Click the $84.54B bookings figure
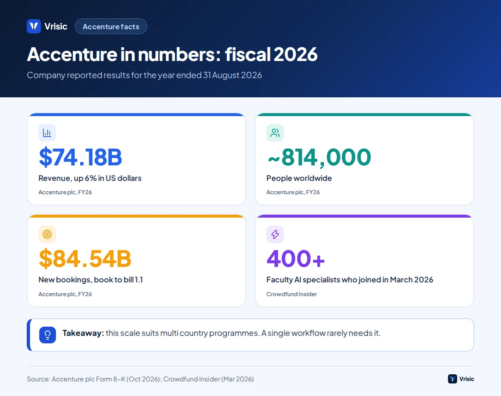 [x=85, y=259]
